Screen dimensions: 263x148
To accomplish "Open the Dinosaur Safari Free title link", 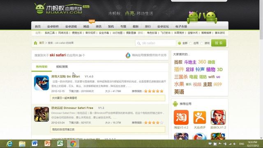I will 72,108.
